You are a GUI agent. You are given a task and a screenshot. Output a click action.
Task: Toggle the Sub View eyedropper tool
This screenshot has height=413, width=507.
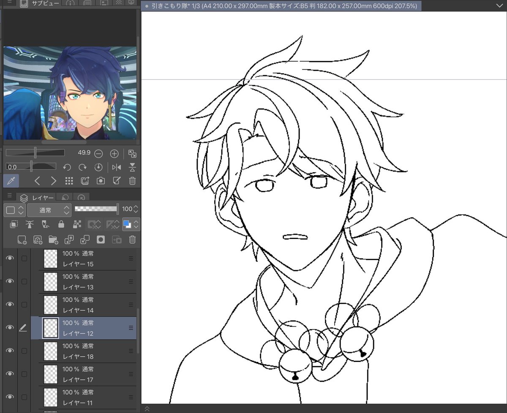pyautogui.click(x=11, y=181)
